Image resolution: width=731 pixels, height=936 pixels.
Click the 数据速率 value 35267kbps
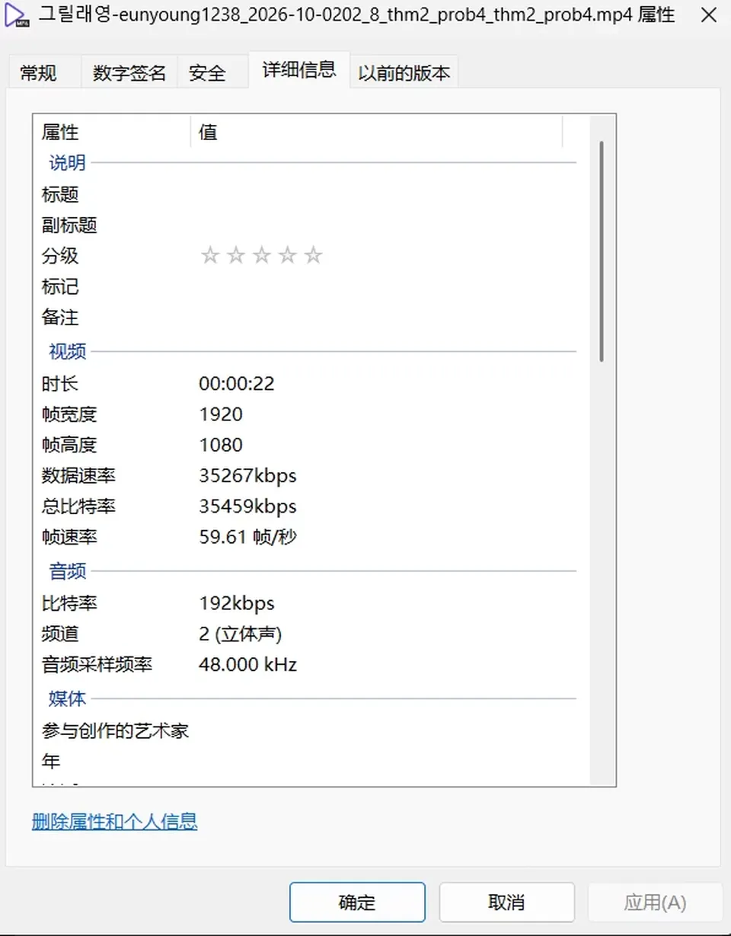pyautogui.click(x=247, y=476)
